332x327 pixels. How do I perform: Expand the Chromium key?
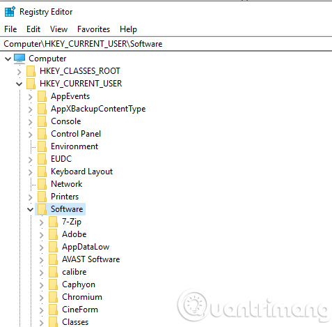point(42,298)
